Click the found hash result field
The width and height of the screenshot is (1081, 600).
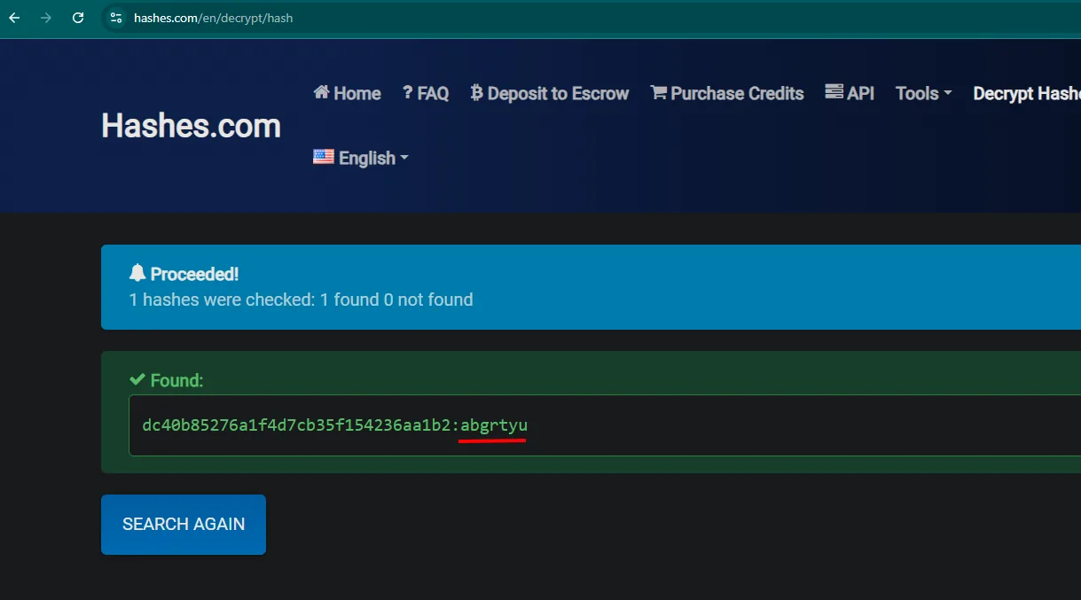coord(605,425)
